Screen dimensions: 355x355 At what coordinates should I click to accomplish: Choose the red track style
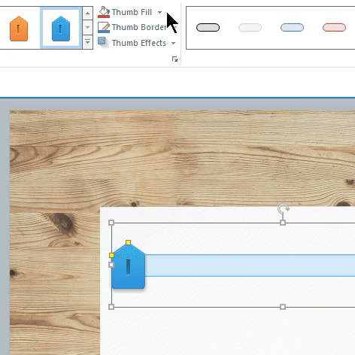pos(334,28)
